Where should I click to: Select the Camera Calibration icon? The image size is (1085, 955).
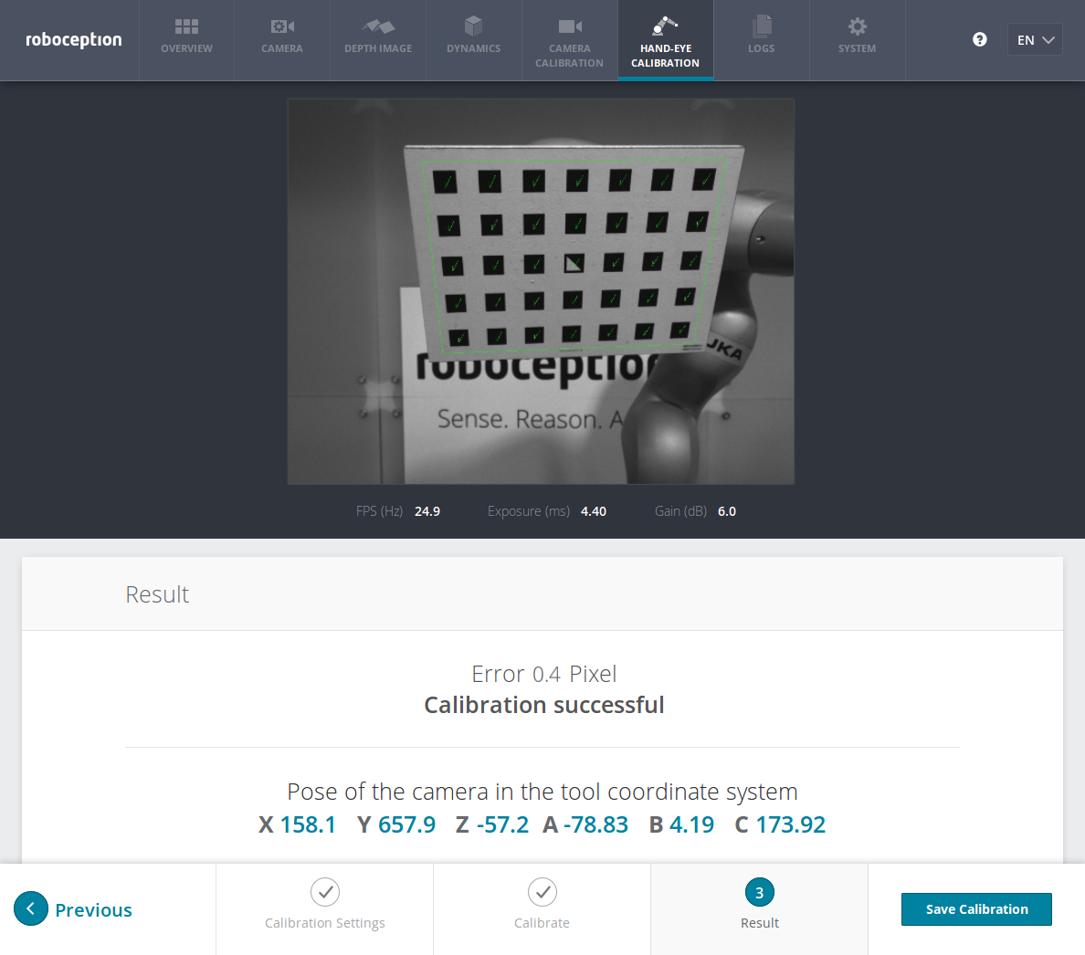point(569,26)
